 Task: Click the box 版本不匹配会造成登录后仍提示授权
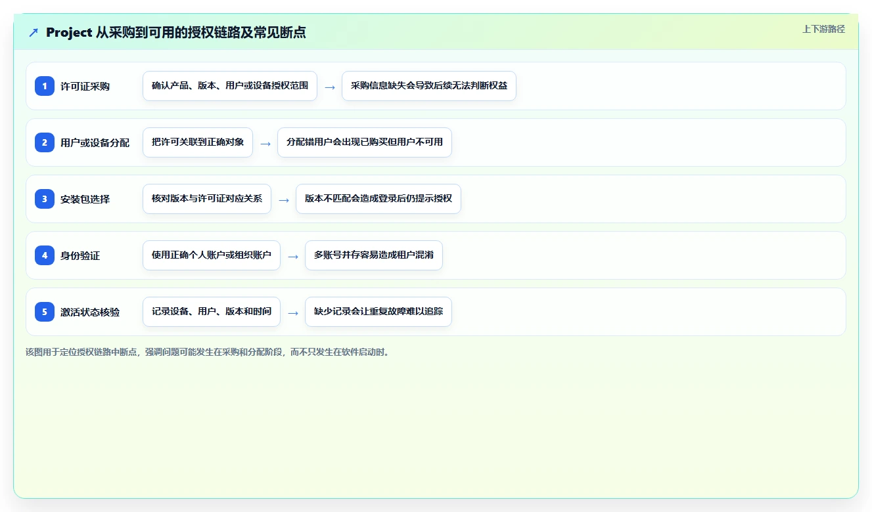[x=379, y=199]
